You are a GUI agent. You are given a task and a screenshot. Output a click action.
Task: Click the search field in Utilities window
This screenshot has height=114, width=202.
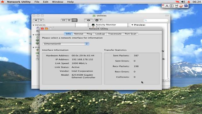tap(156, 20)
